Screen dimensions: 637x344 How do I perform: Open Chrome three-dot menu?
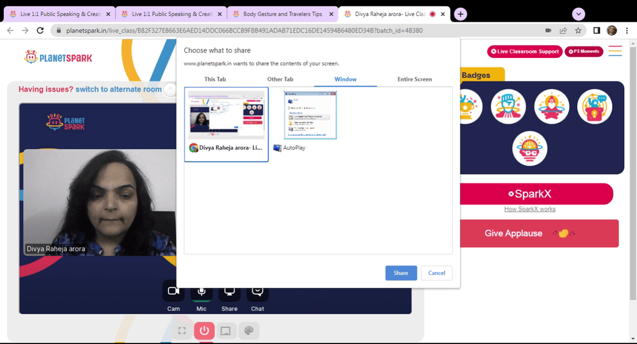coord(627,31)
